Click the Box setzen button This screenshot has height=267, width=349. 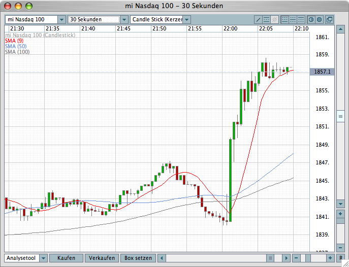[x=138, y=258]
